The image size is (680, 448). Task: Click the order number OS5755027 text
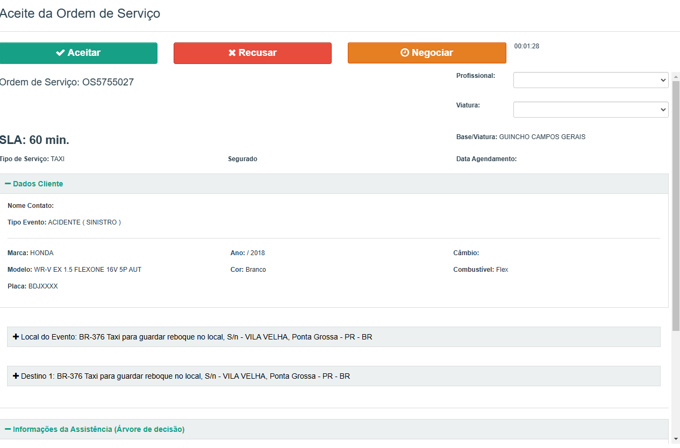click(x=108, y=82)
